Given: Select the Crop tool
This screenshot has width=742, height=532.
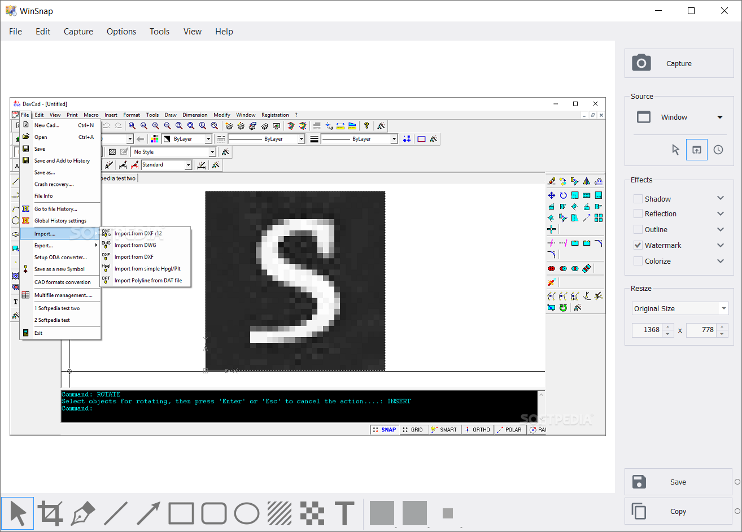Looking at the screenshot, I should point(50,513).
